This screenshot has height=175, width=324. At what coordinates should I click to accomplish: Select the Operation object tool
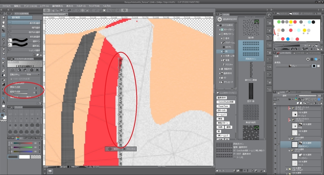pyautogui.click(x=4, y=26)
